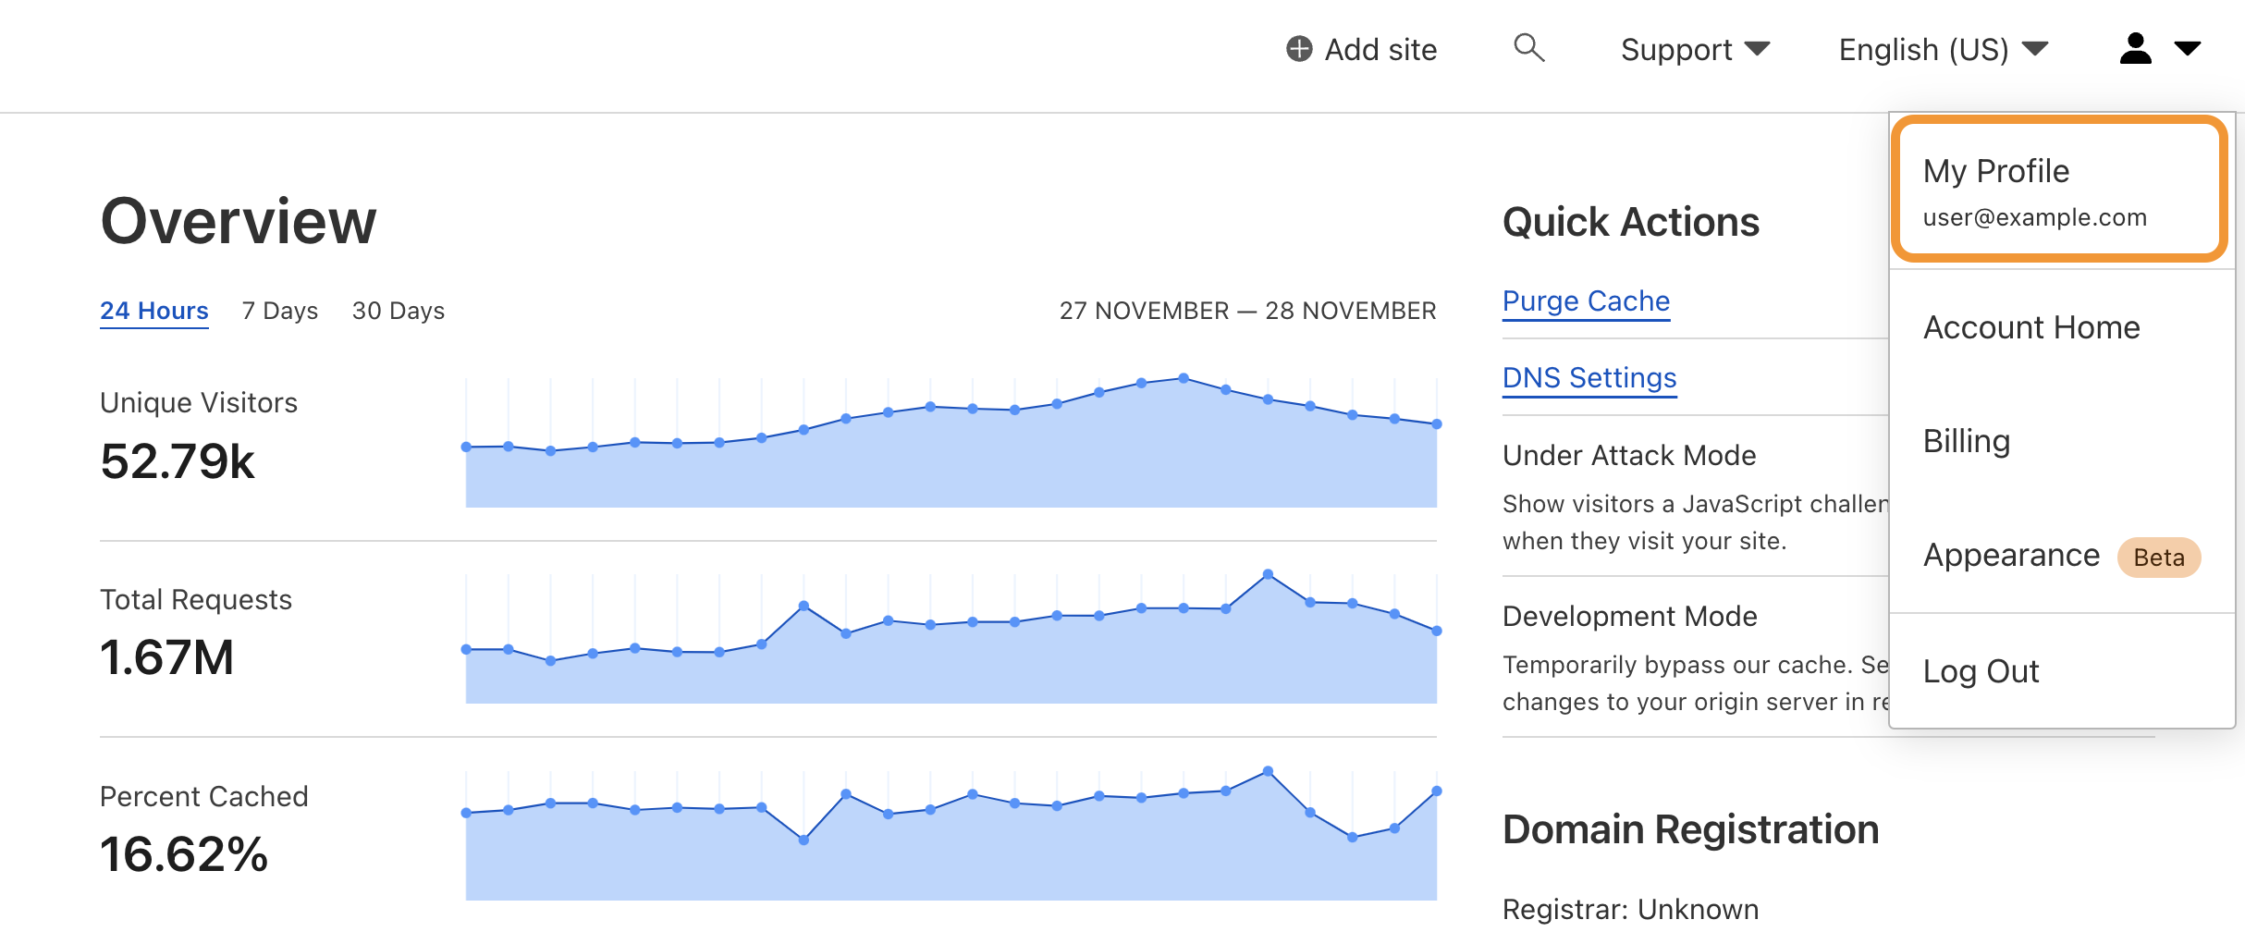Select the 30 Days time range
Image resolution: width=2245 pixels, height=932 pixels.
point(398,311)
